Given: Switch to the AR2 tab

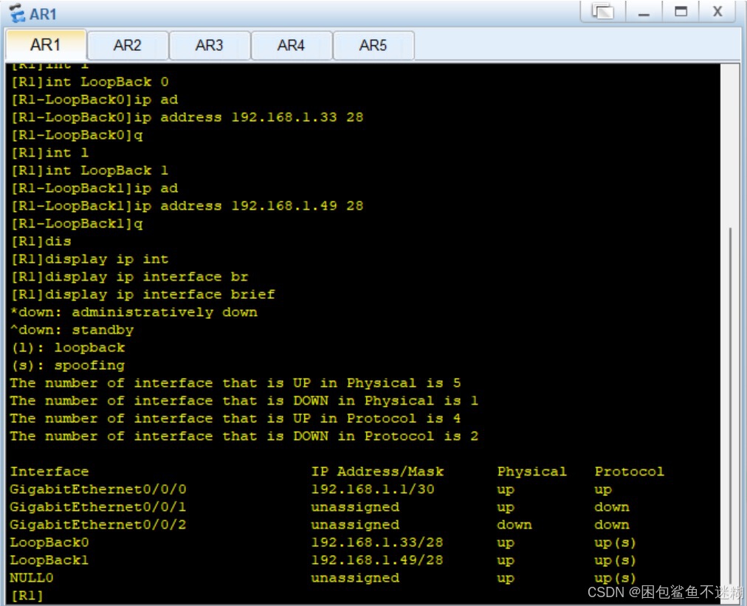Looking at the screenshot, I should click(x=128, y=45).
